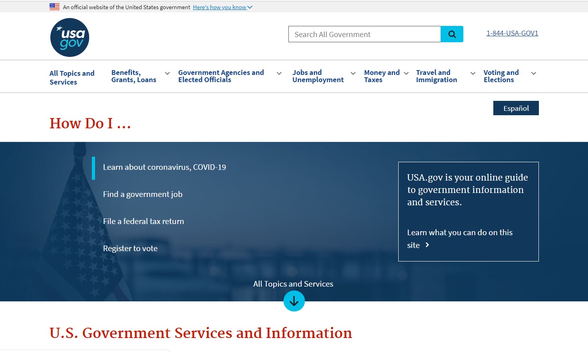Open All Topics and Services nav item
The width and height of the screenshot is (588, 352).
click(72, 78)
